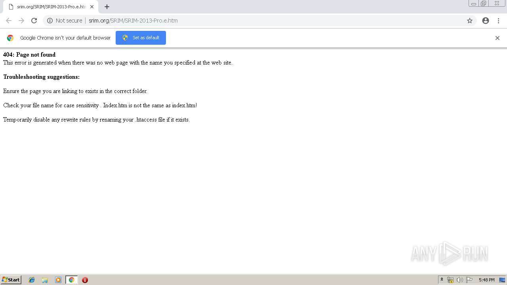
Task: Go forward to next page
Action: tap(21, 21)
